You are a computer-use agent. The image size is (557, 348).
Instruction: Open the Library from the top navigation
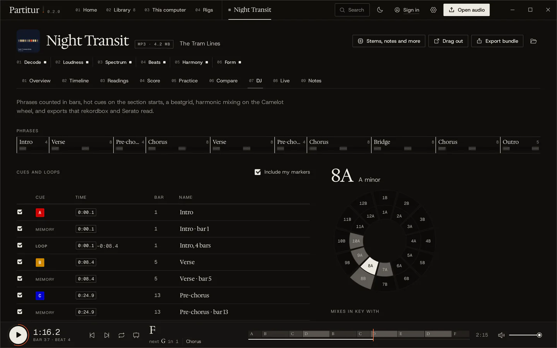tap(121, 10)
